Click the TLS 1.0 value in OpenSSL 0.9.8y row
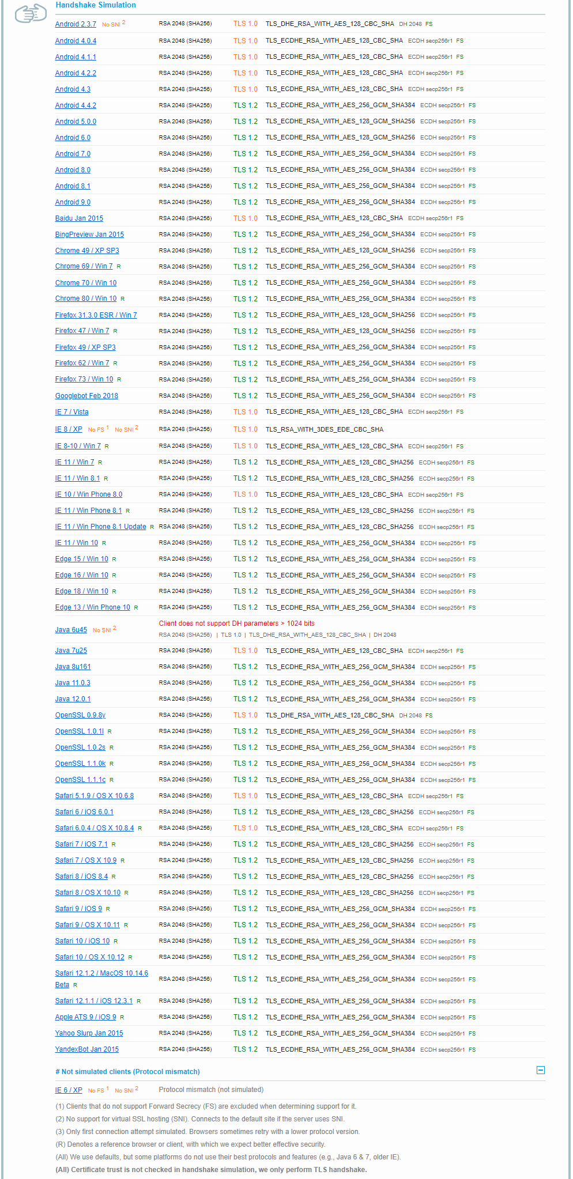 coord(246,715)
